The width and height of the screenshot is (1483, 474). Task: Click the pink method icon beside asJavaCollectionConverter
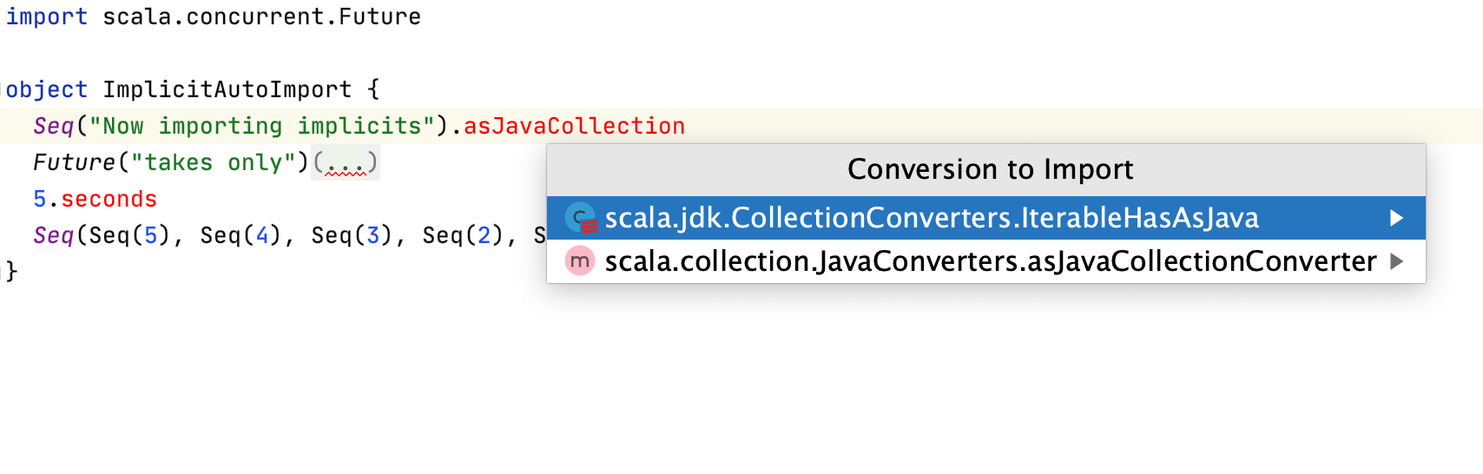pyautogui.click(x=580, y=261)
